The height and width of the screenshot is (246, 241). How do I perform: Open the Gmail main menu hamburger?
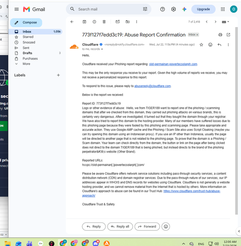pyautogui.click(x=17, y=9)
